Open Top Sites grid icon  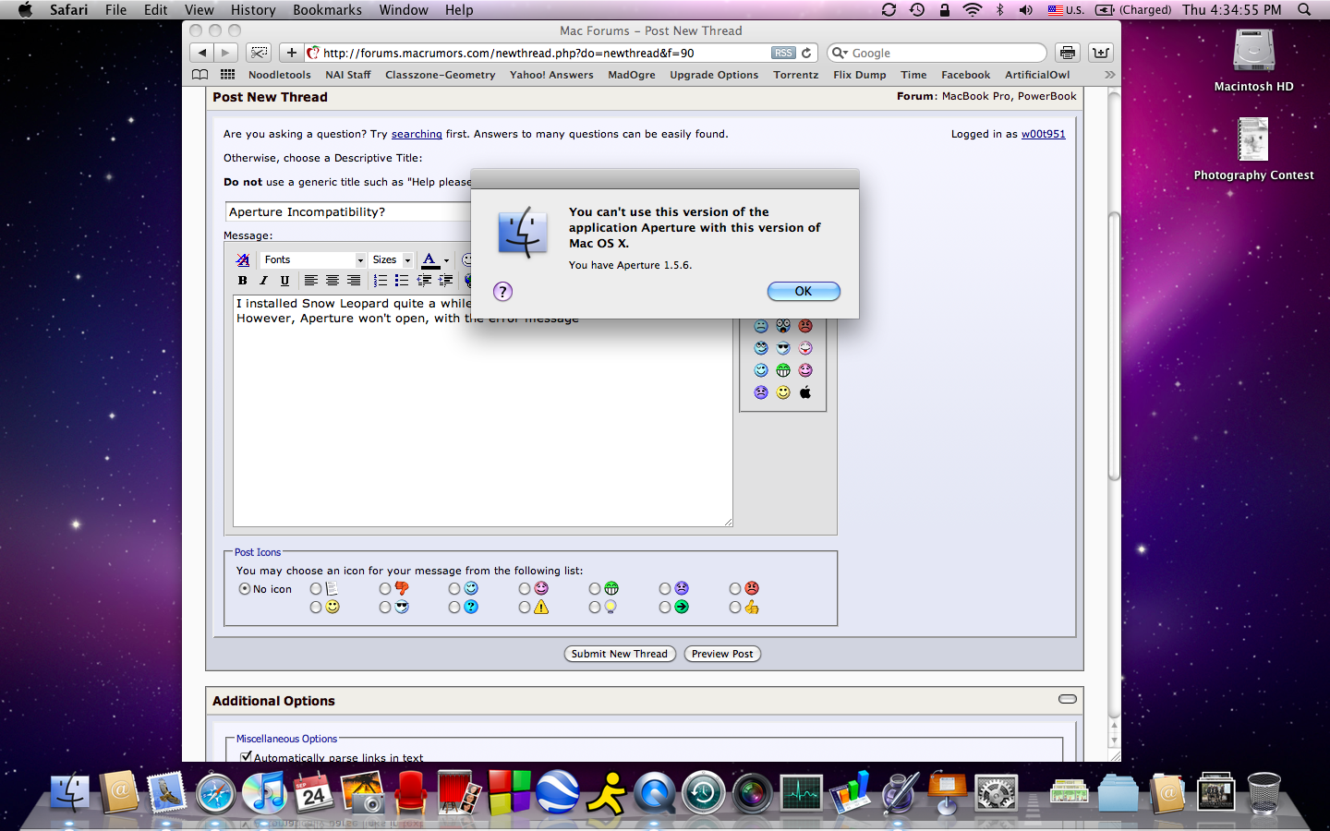[x=228, y=75]
